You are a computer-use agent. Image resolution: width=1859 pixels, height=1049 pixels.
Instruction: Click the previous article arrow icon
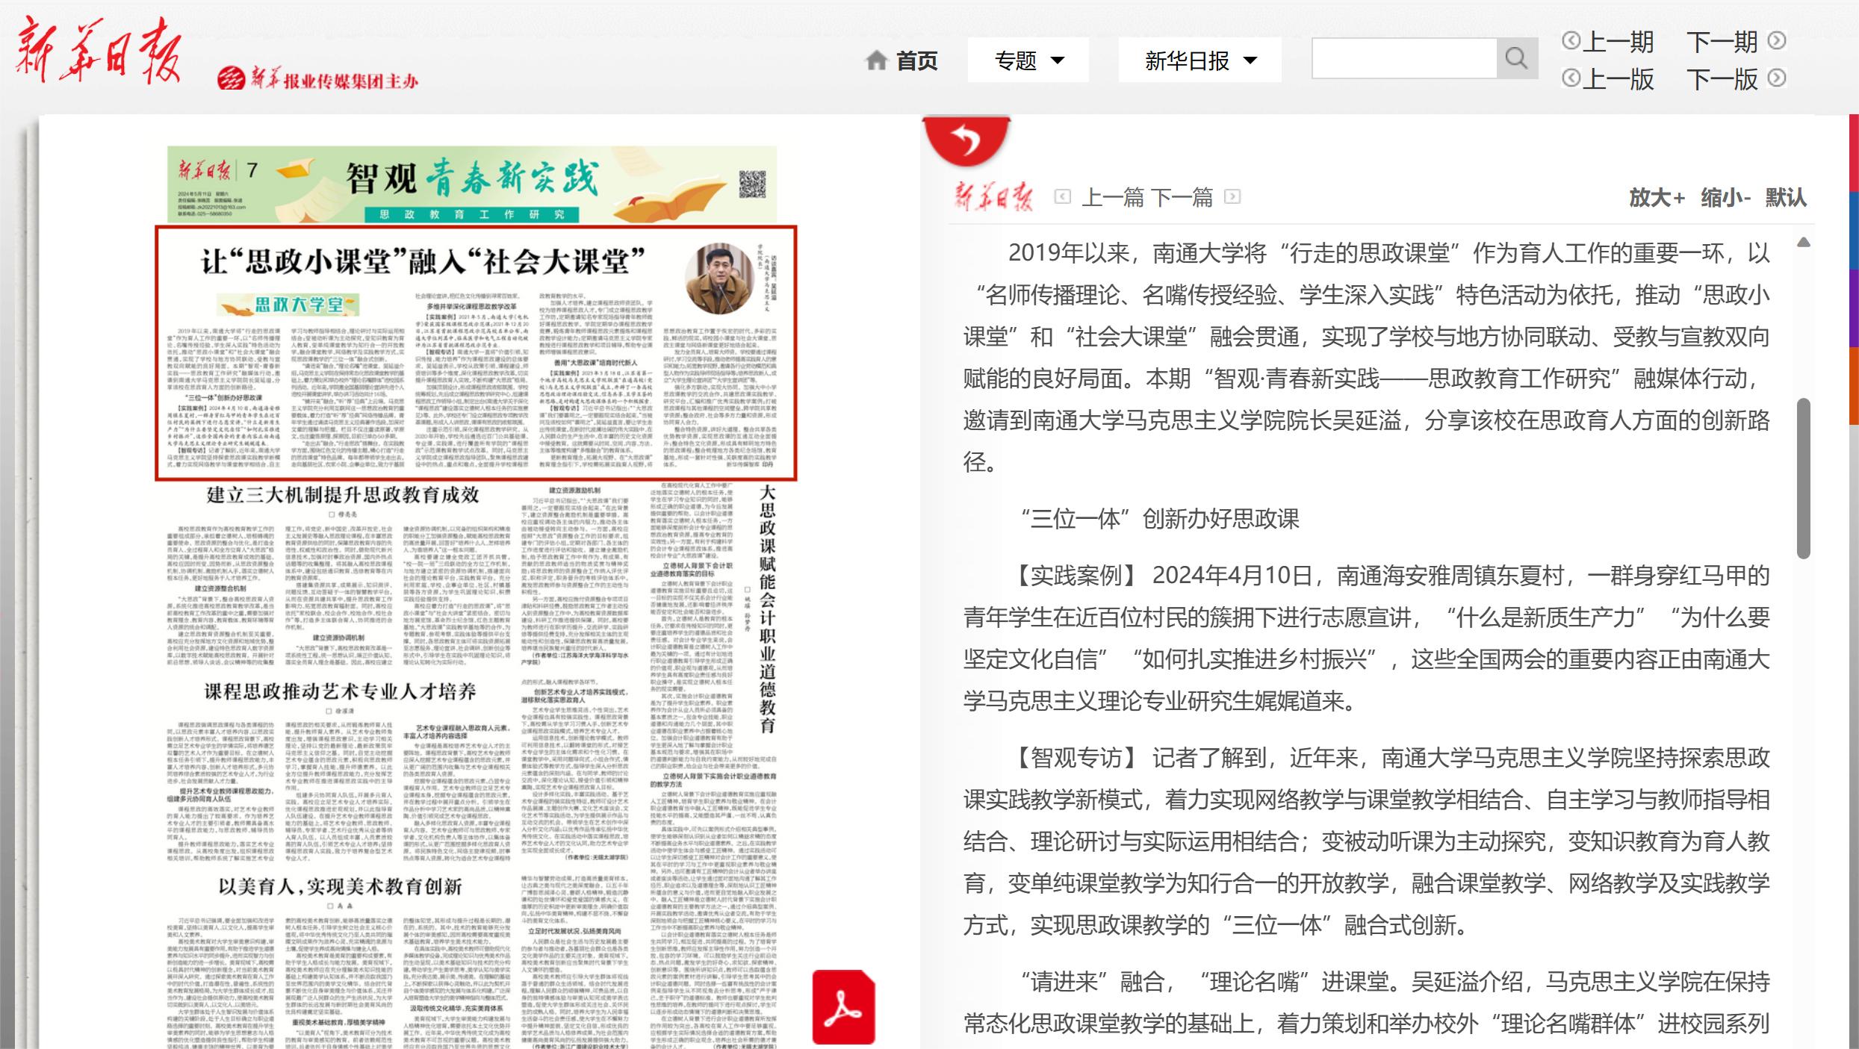[x=1062, y=197]
